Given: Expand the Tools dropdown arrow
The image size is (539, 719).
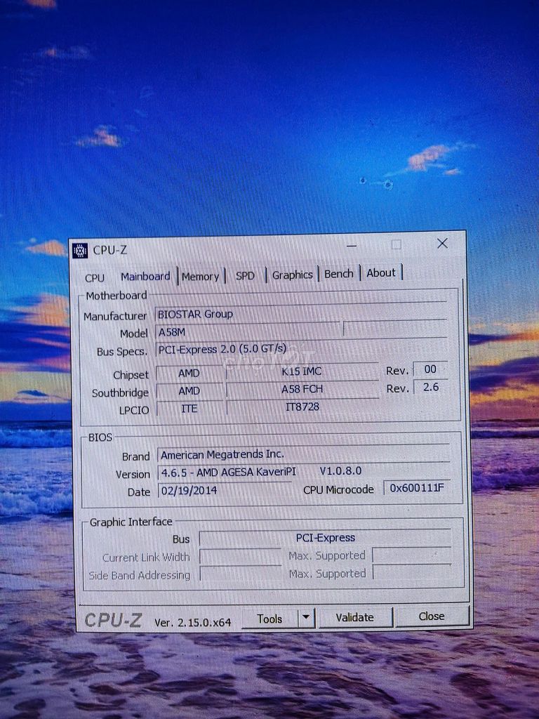Looking at the screenshot, I should tap(307, 618).
